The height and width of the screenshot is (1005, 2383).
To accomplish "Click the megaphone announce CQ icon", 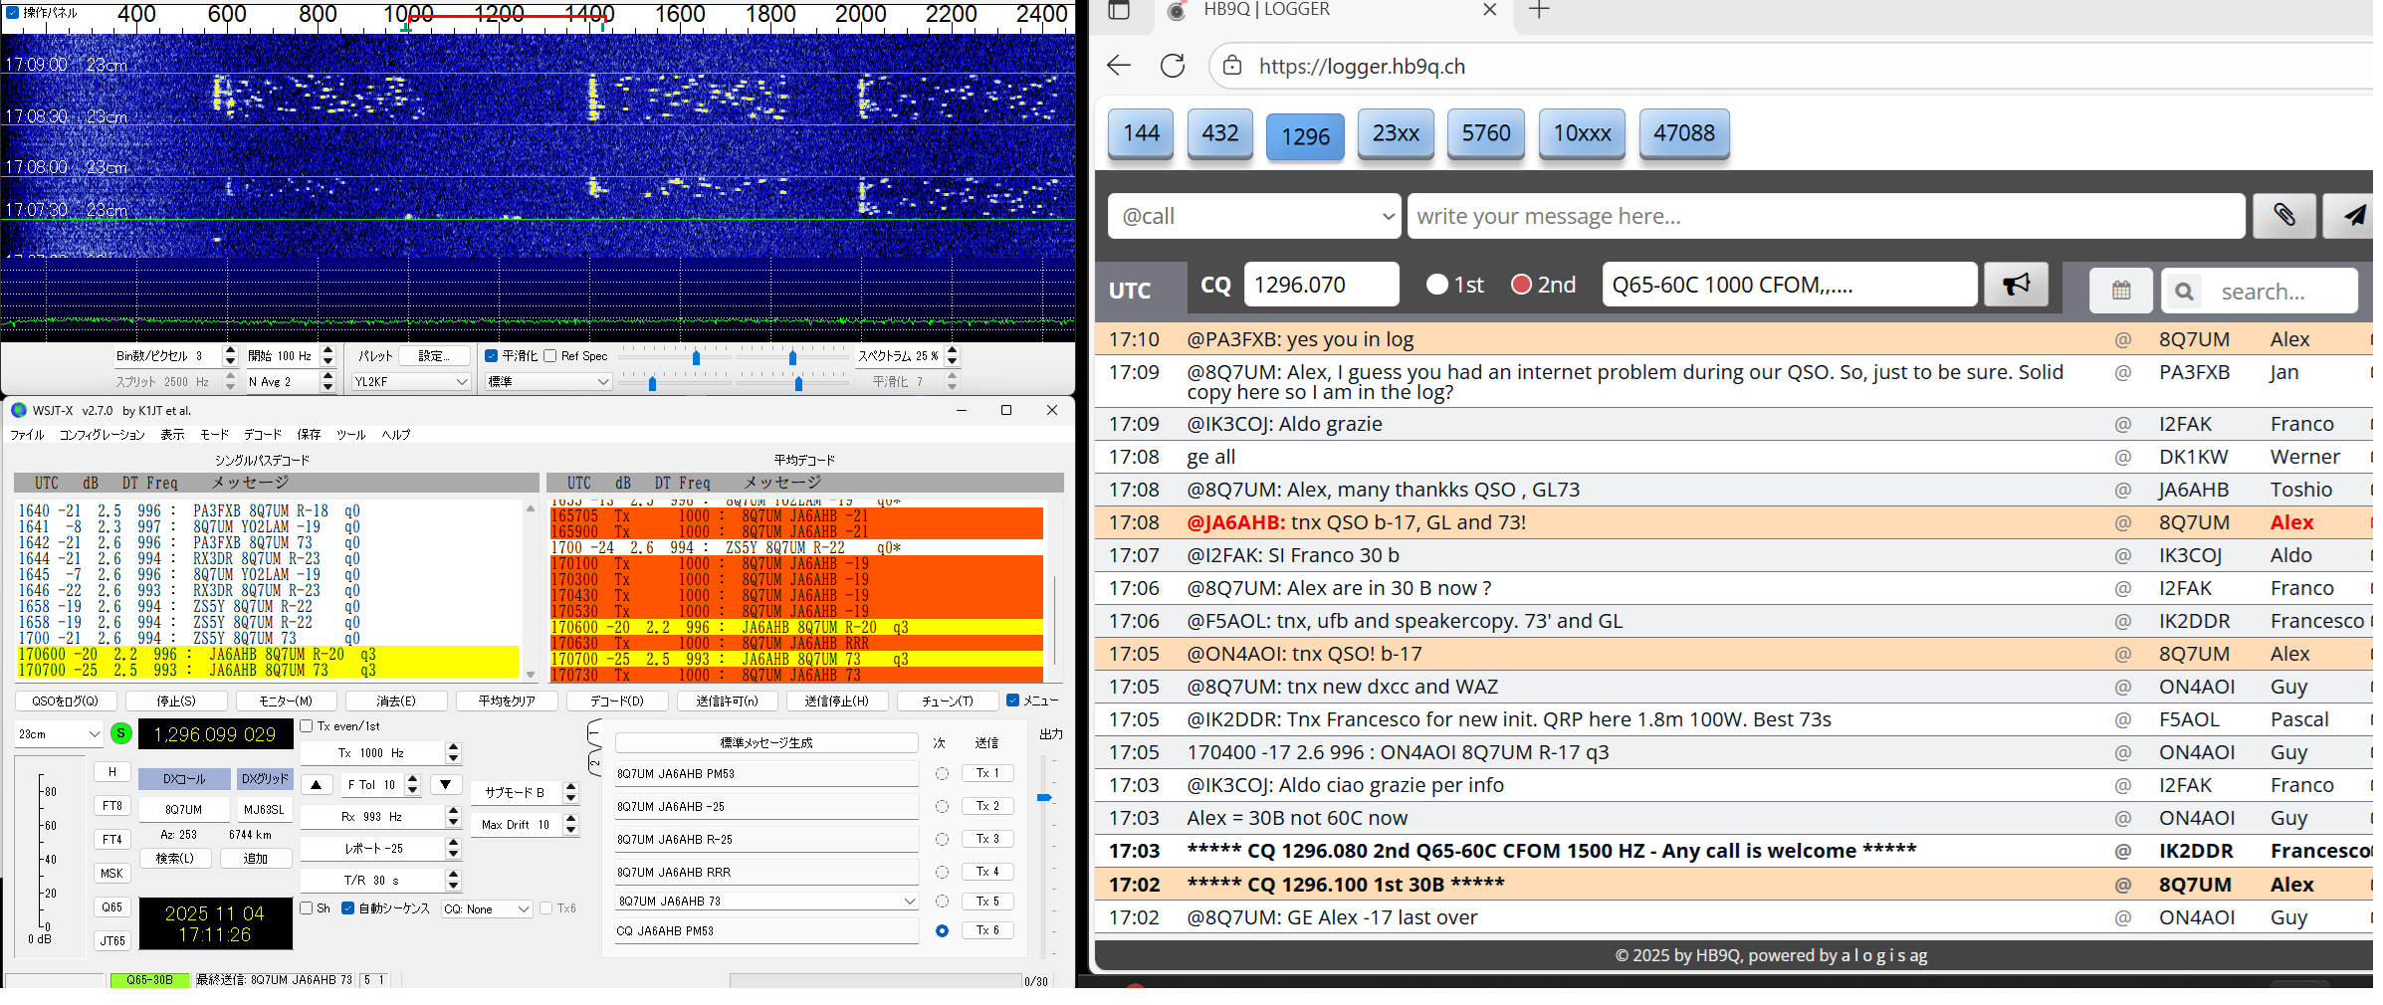I will click(2015, 286).
